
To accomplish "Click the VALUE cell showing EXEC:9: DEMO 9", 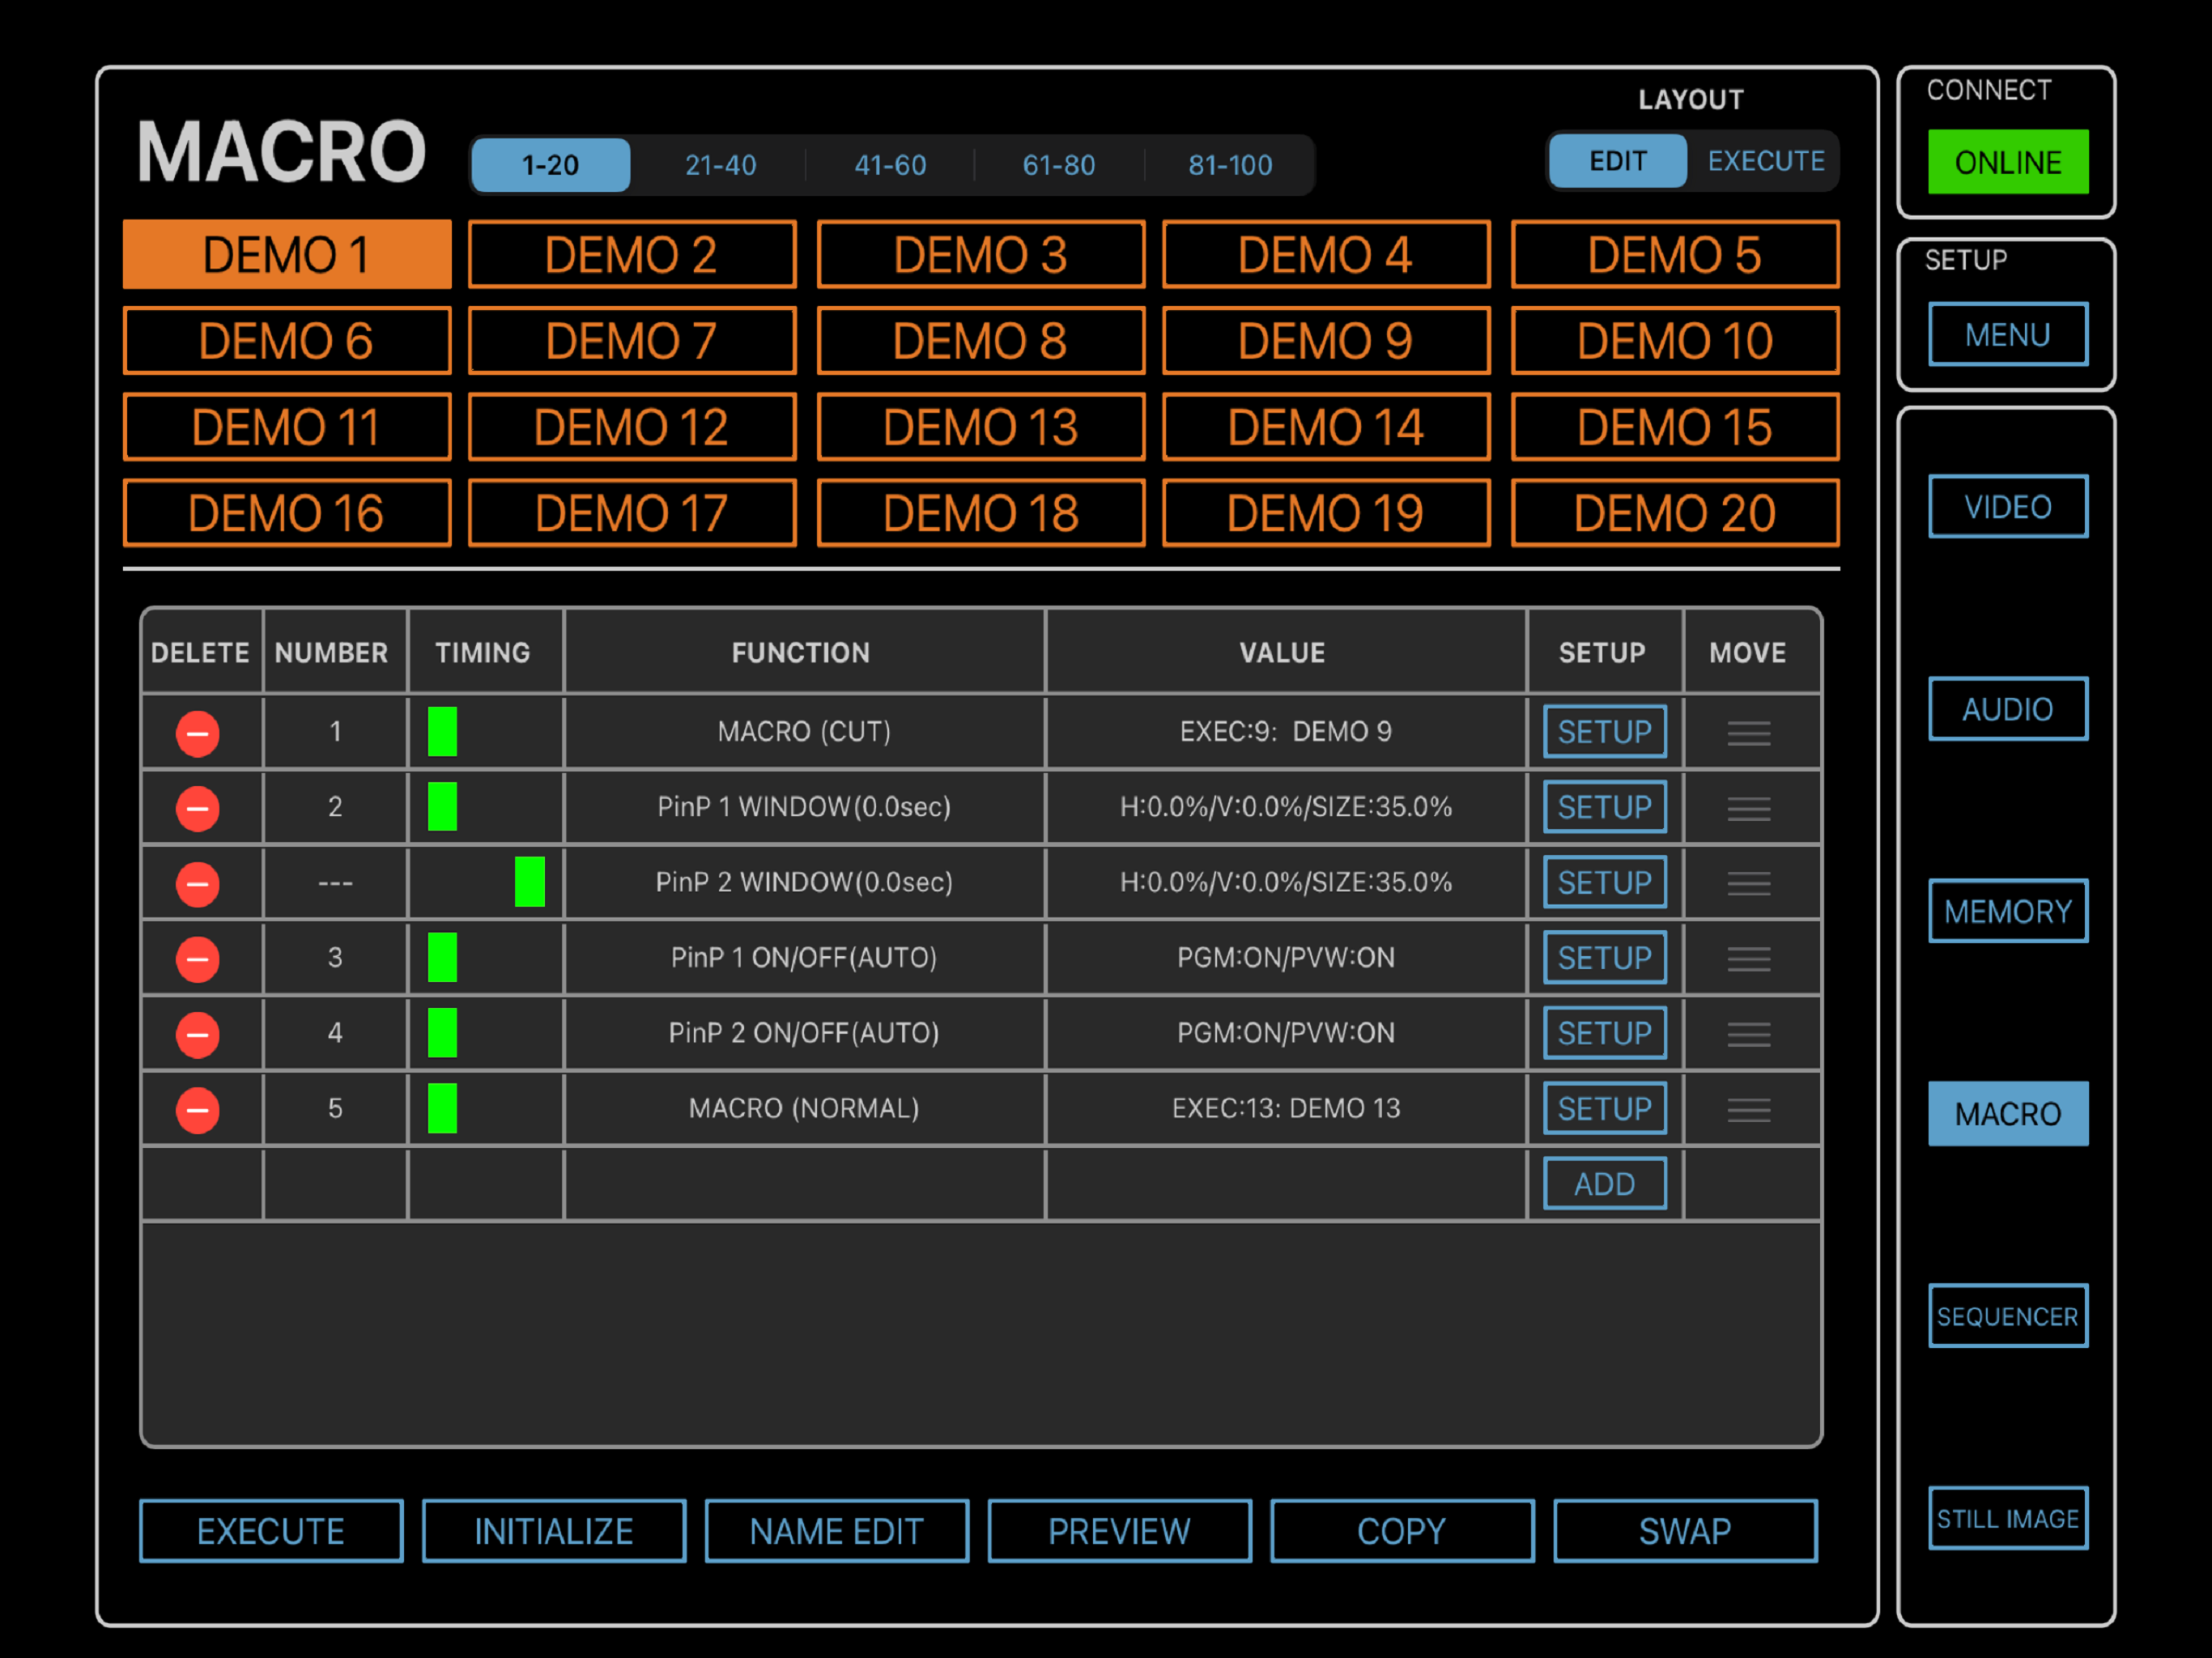I will pyautogui.click(x=1285, y=732).
